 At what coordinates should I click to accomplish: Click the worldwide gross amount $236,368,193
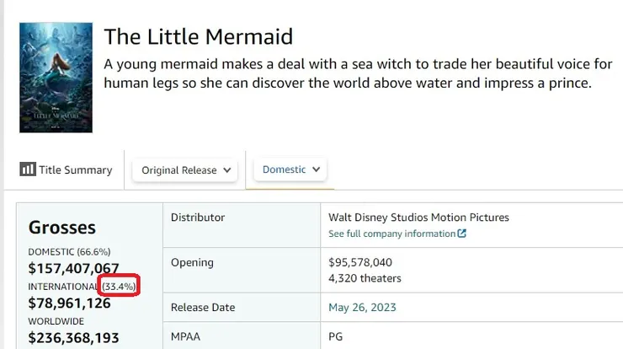[x=74, y=338]
